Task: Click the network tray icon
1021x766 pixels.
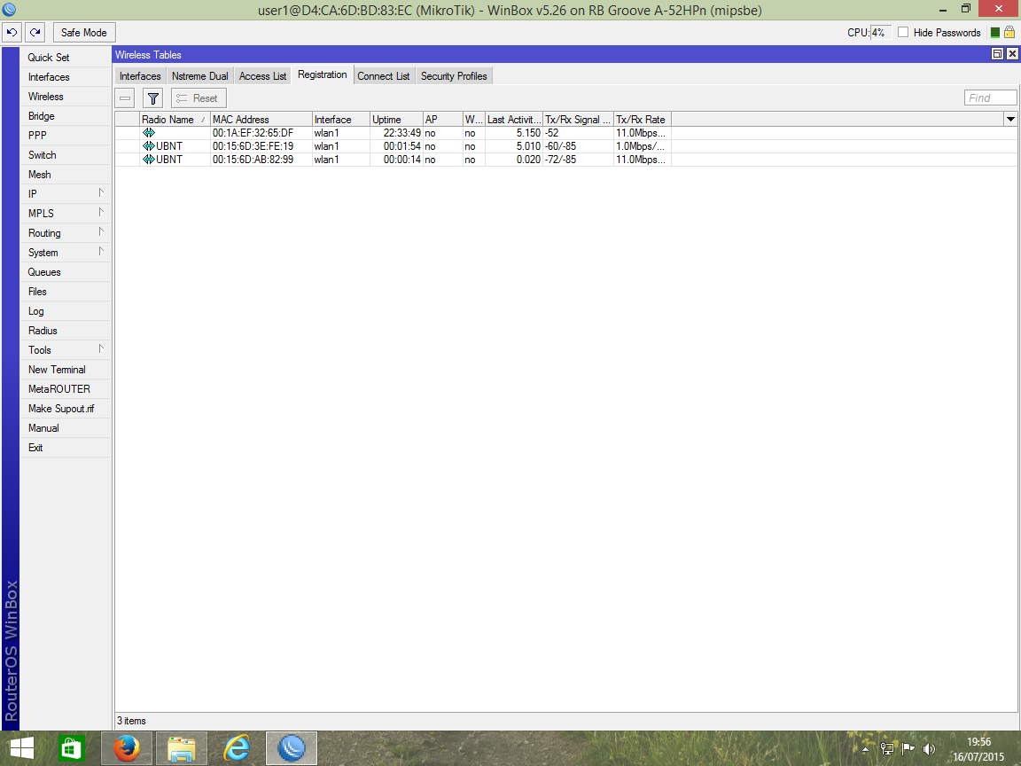Action: click(886, 749)
